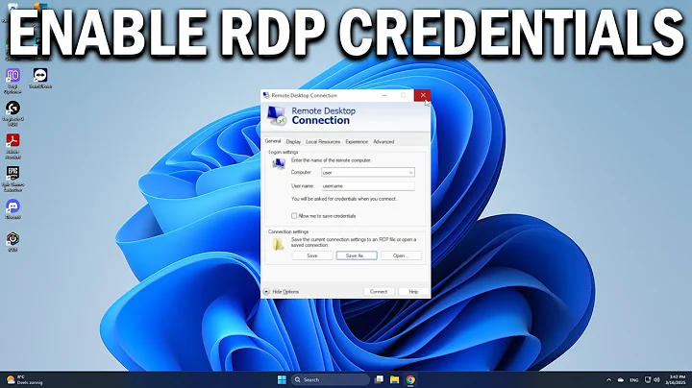Open the Windows Start menu
692x388 pixels.
tap(282, 379)
